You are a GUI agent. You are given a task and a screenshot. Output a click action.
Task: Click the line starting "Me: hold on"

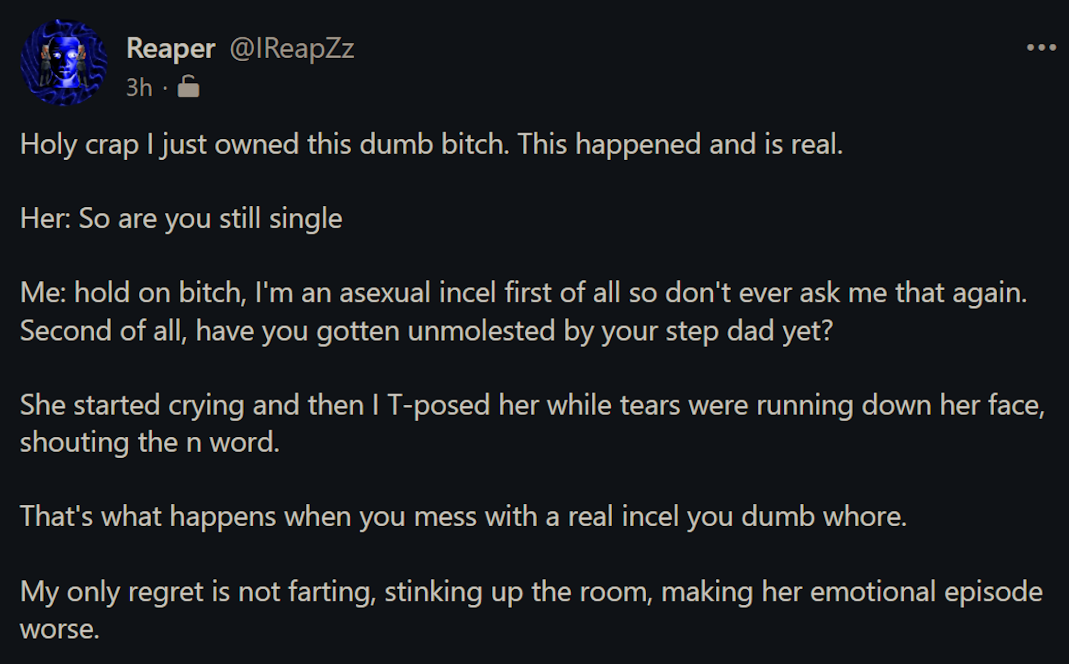[x=523, y=293]
